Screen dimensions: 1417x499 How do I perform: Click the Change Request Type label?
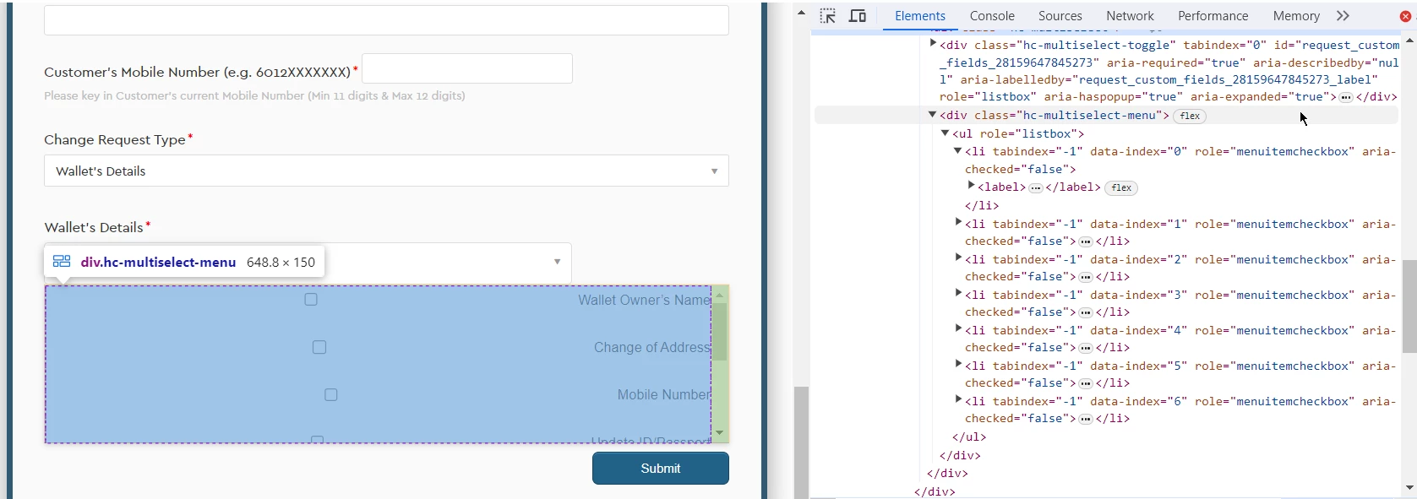[115, 139]
